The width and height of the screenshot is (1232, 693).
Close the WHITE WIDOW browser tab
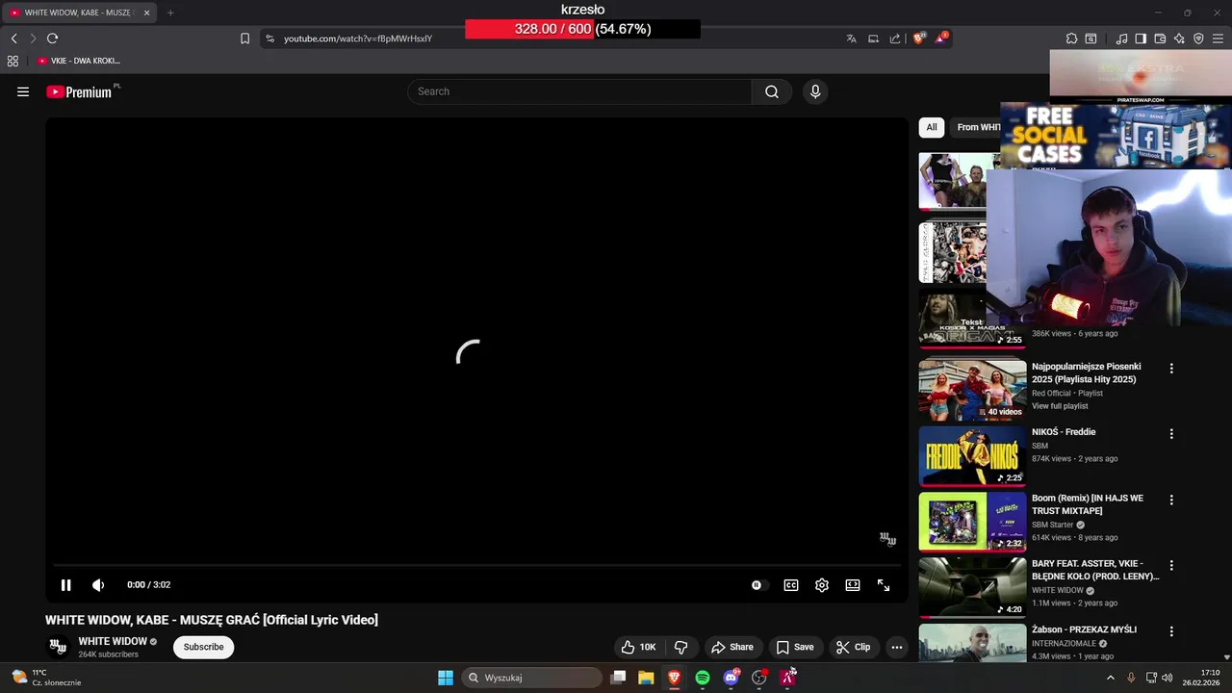[x=146, y=13]
